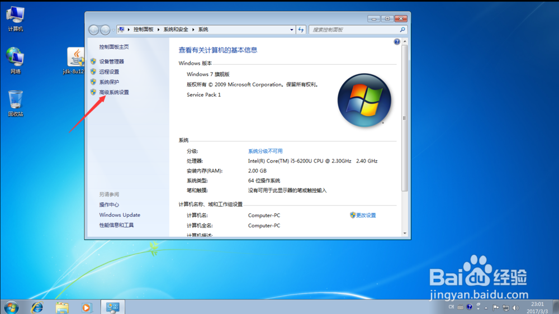Open the media player taskbar icon
Image resolution: width=559 pixels, height=314 pixels.
coord(86,307)
